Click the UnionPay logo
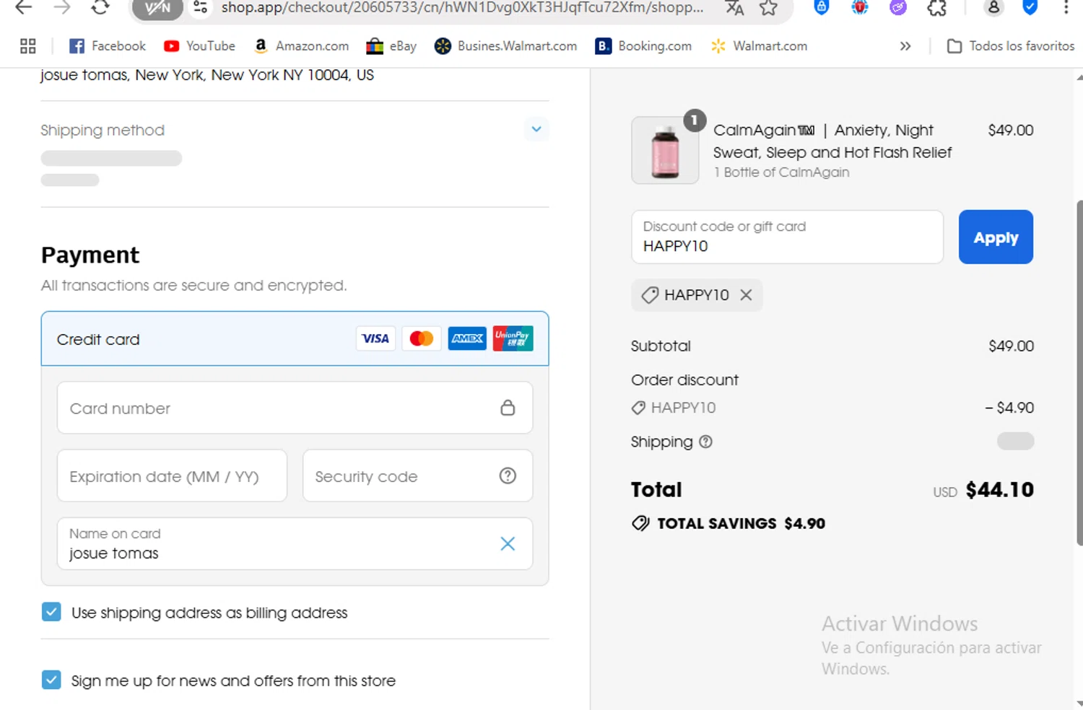This screenshot has width=1083, height=710. pyautogui.click(x=513, y=338)
